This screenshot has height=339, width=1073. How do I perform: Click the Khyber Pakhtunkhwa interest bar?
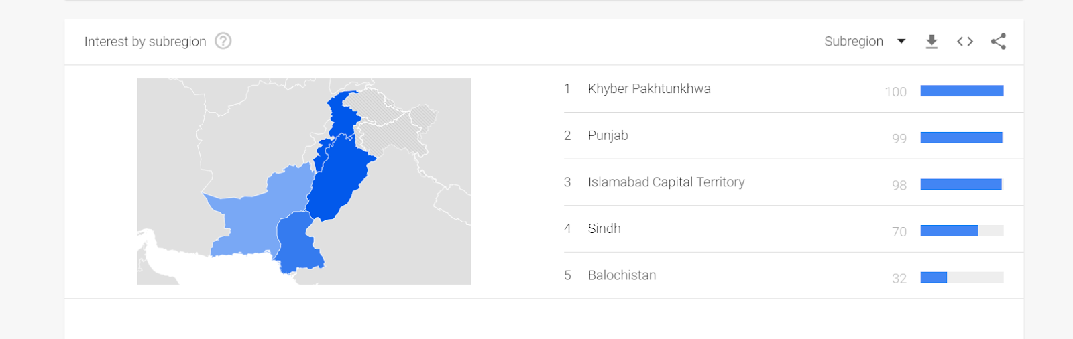tap(962, 91)
